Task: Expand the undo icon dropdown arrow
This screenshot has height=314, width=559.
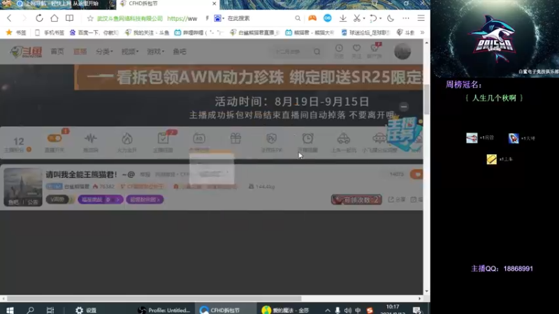Action: (x=380, y=19)
